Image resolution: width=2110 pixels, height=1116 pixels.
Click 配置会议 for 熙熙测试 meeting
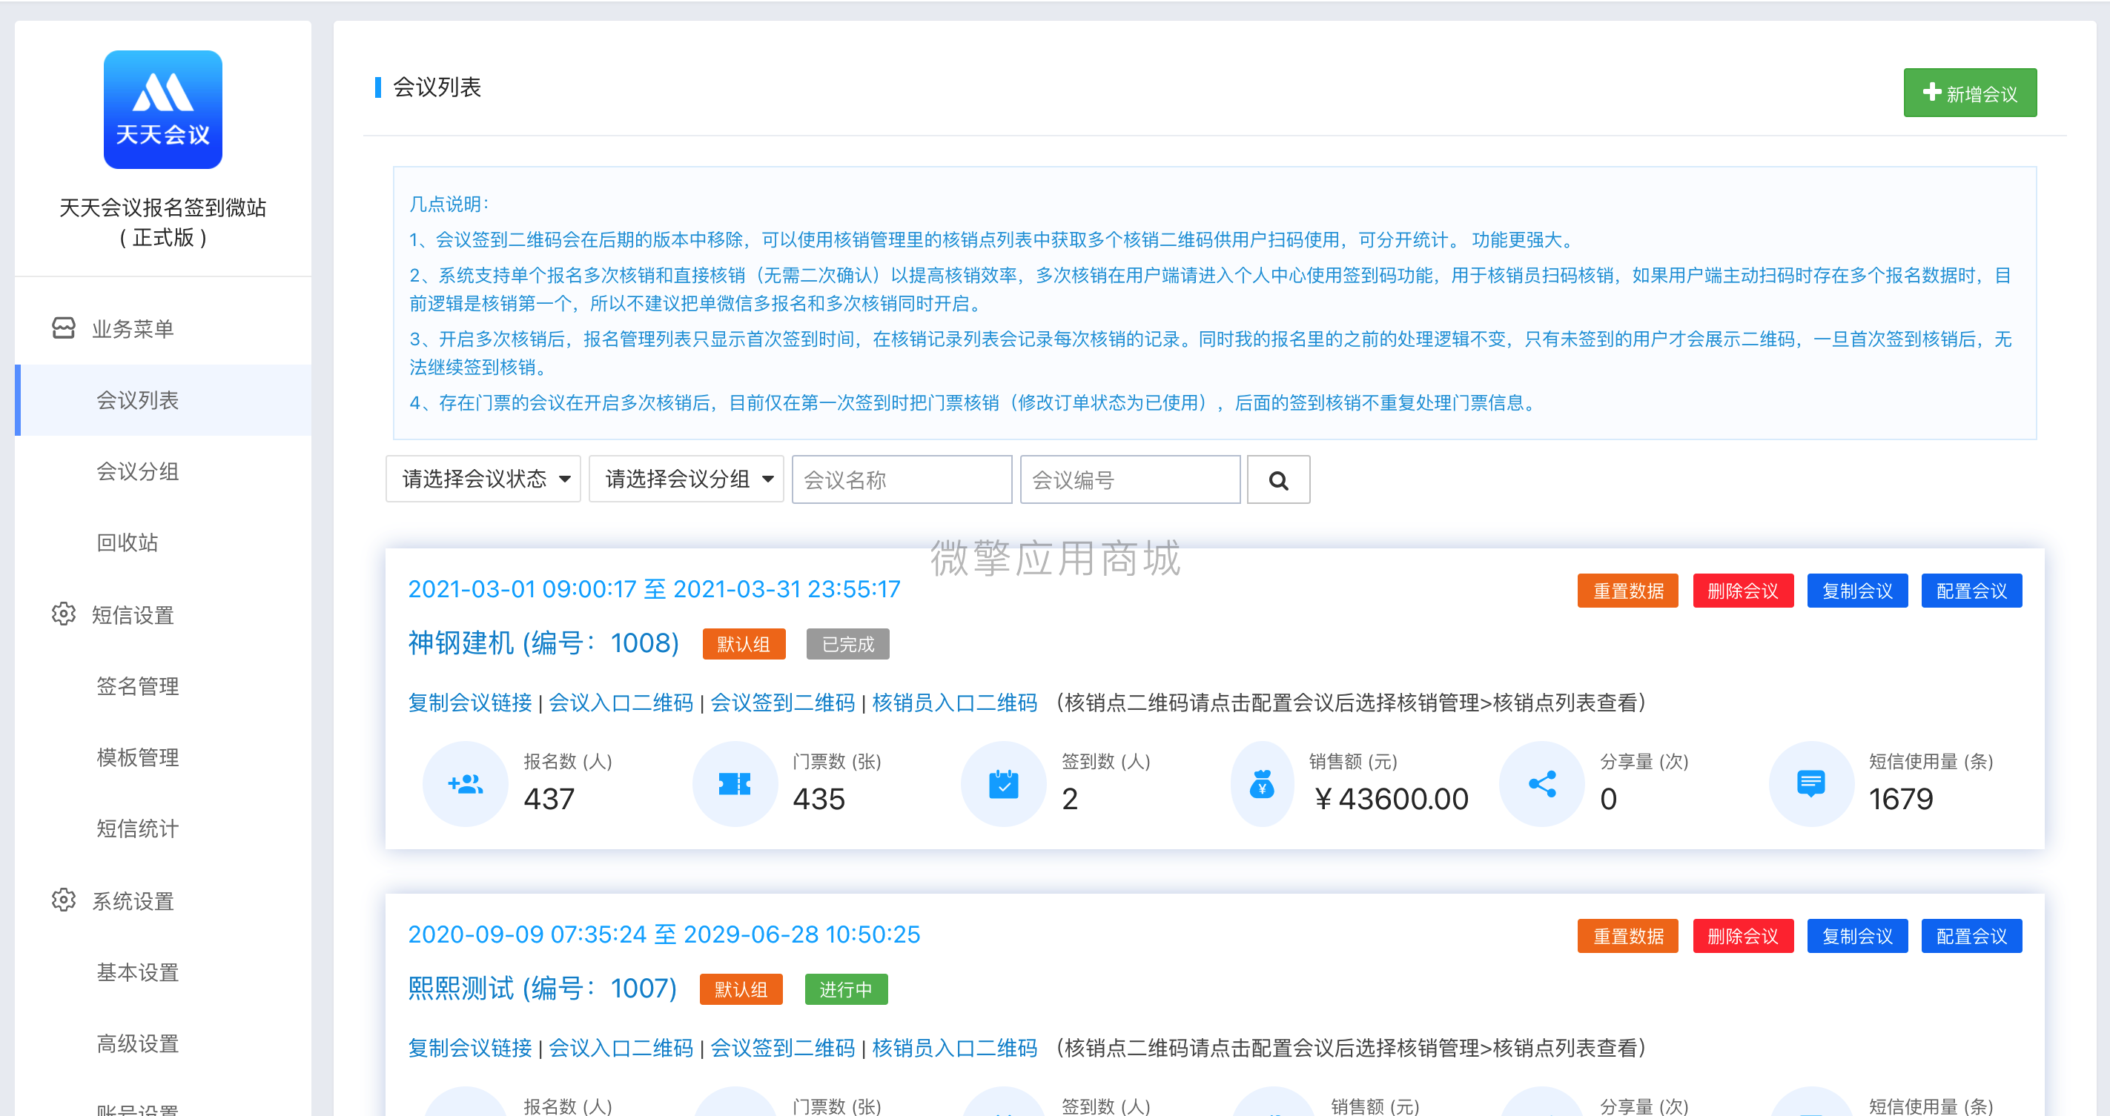pos(1971,936)
